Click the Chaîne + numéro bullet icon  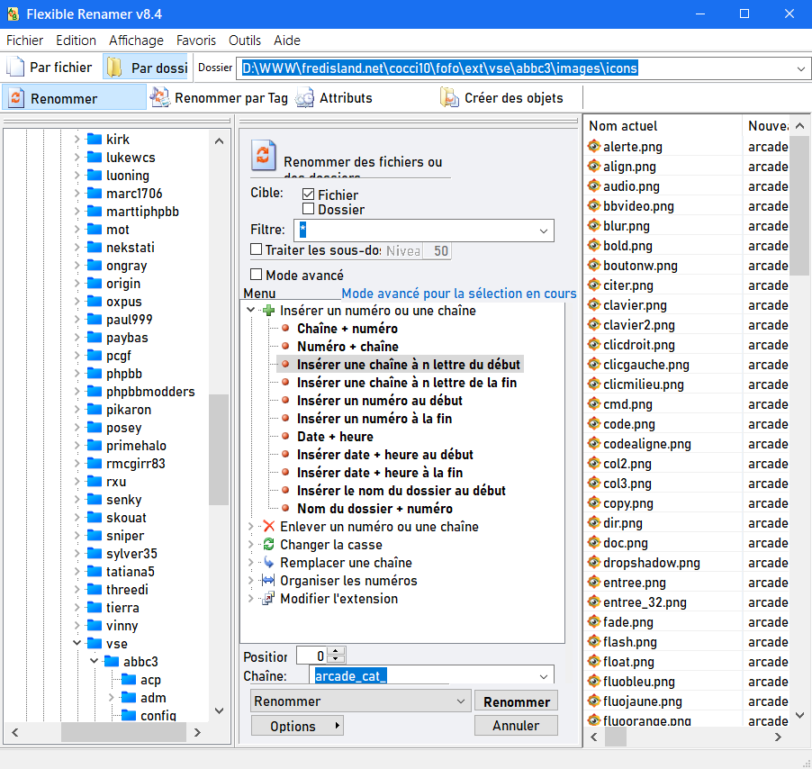pyautogui.click(x=285, y=329)
